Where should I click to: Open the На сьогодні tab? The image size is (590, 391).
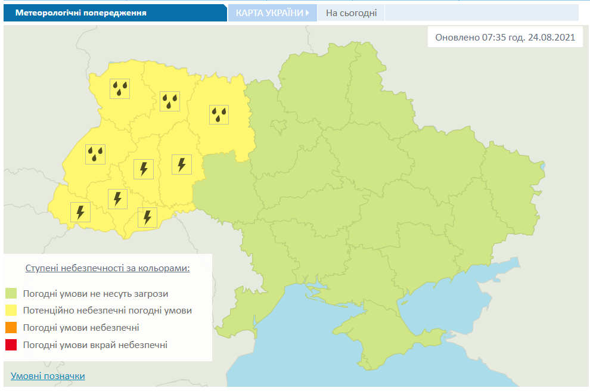pos(350,11)
